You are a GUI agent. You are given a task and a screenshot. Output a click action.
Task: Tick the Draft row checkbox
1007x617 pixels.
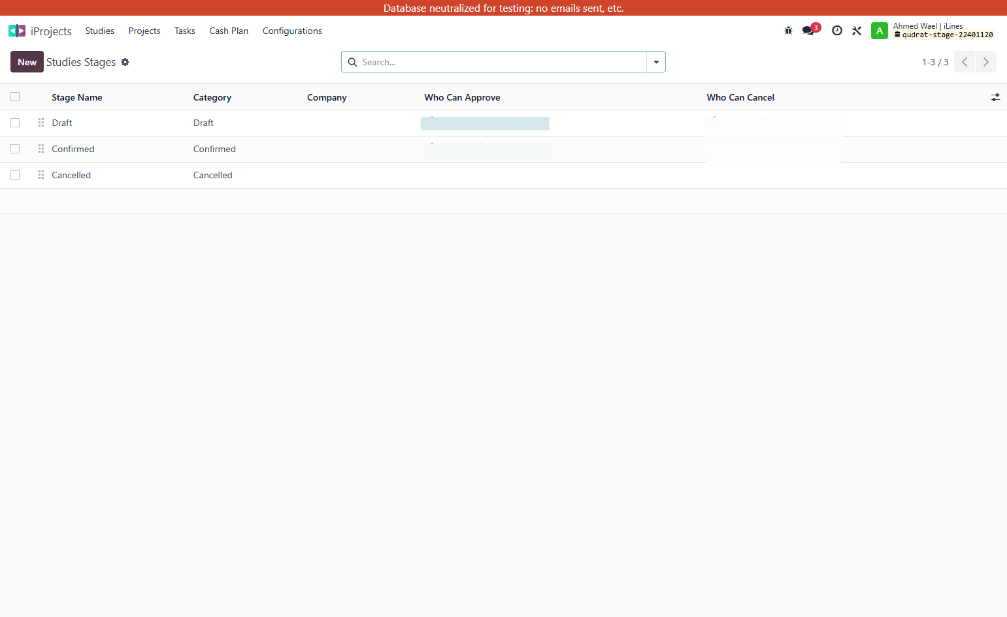[15, 123]
